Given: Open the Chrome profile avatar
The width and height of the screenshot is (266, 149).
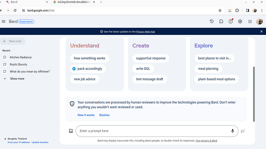Looking at the screenshot, I should click(255, 11).
